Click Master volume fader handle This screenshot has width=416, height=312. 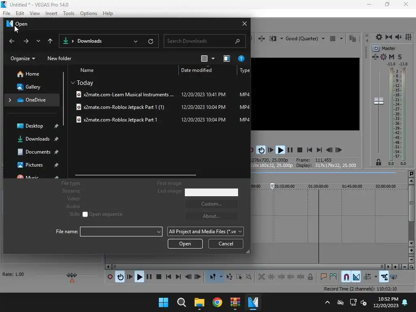click(379, 101)
